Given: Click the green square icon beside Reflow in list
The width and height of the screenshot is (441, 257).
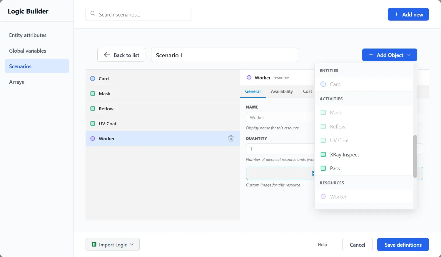Looking at the screenshot, I should pos(93,109).
